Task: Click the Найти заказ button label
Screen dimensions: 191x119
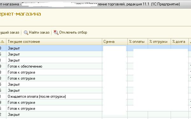Action: point(39,32)
